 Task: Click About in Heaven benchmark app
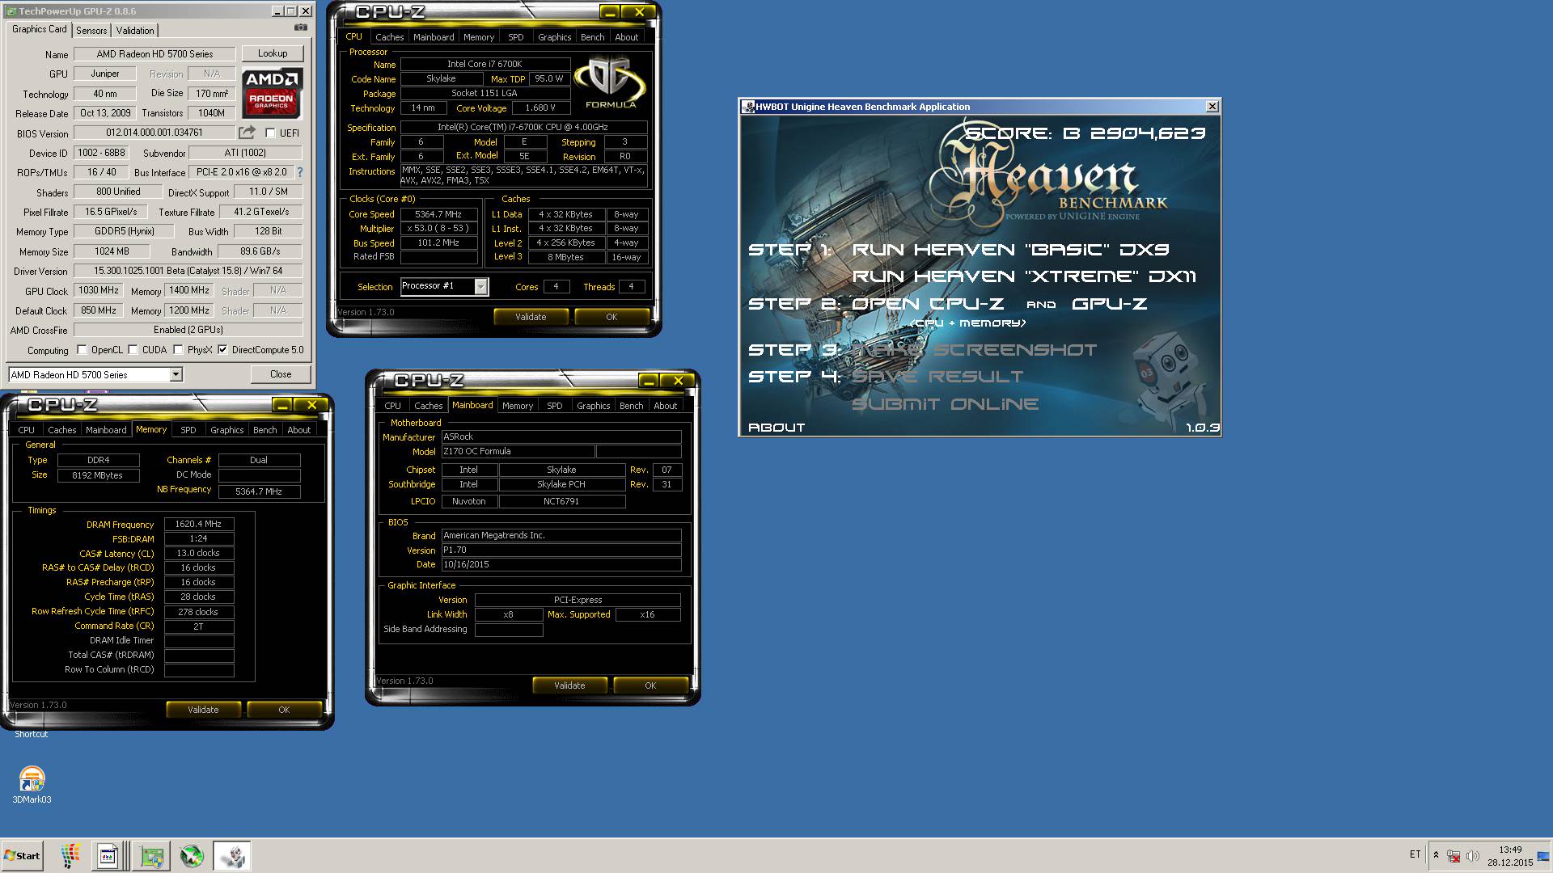click(776, 428)
